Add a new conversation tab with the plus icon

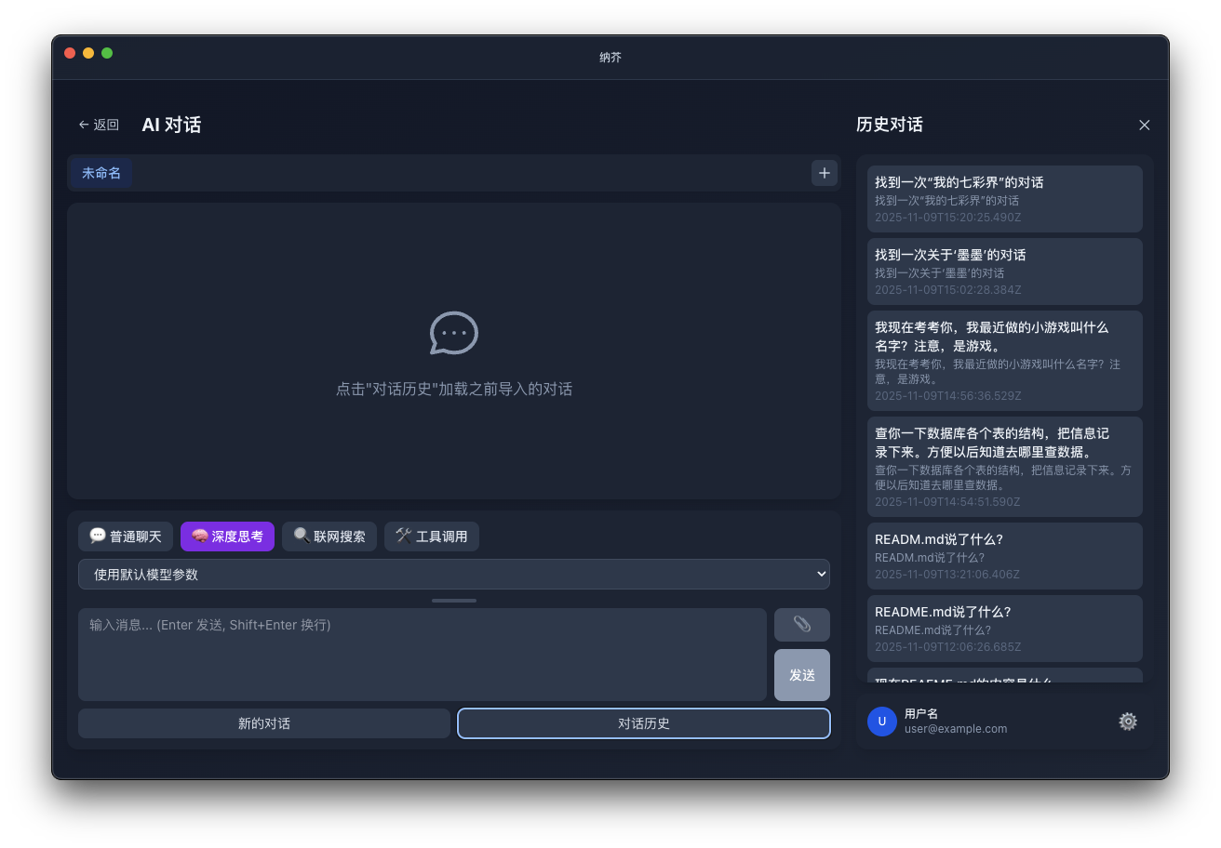click(824, 173)
